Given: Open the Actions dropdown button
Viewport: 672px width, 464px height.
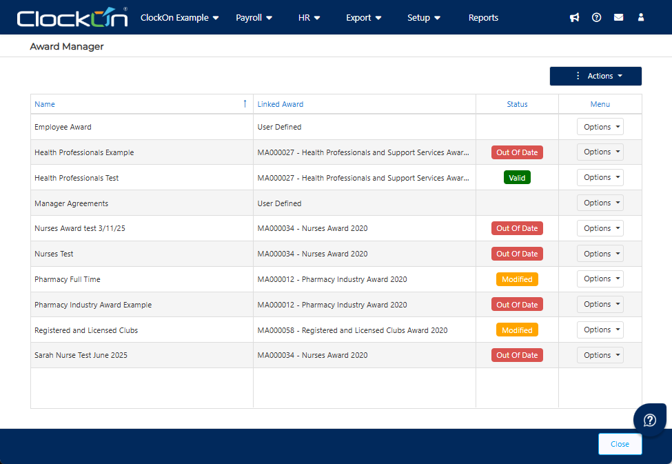Looking at the screenshot, I should (595, 77).
